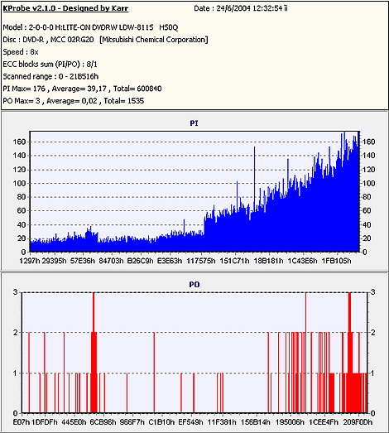
Task: Click the KProbe v2.1.0 title text
Action: pos(65,8)
